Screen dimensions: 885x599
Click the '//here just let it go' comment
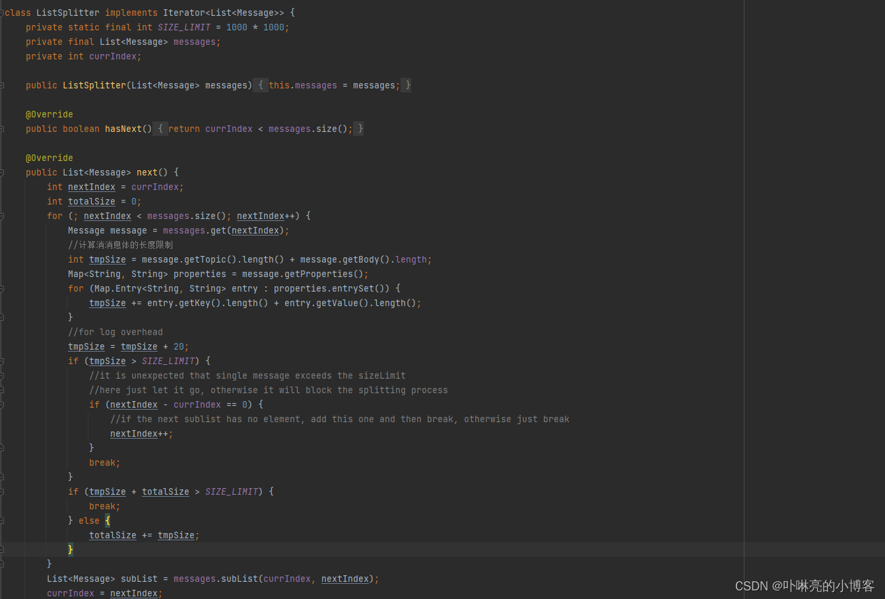click(x=269, y=390)
